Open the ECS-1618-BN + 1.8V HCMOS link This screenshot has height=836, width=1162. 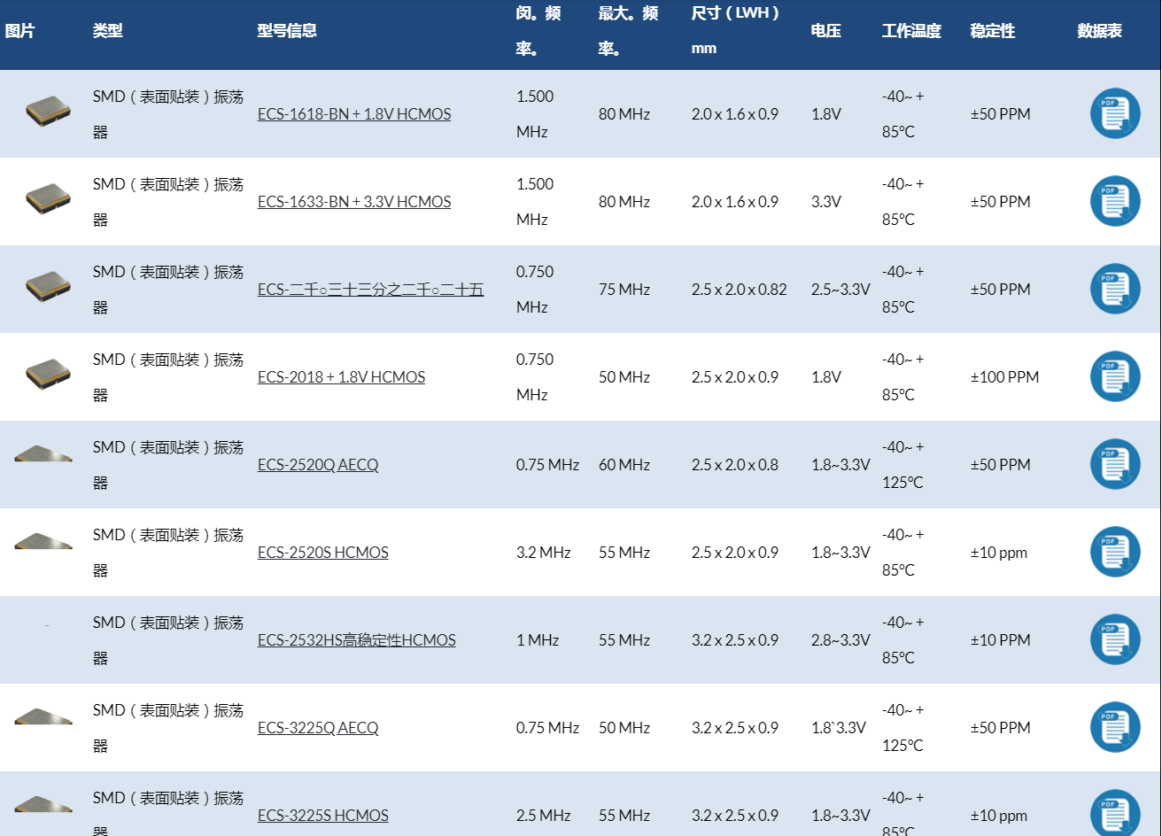tap(353, 114)
